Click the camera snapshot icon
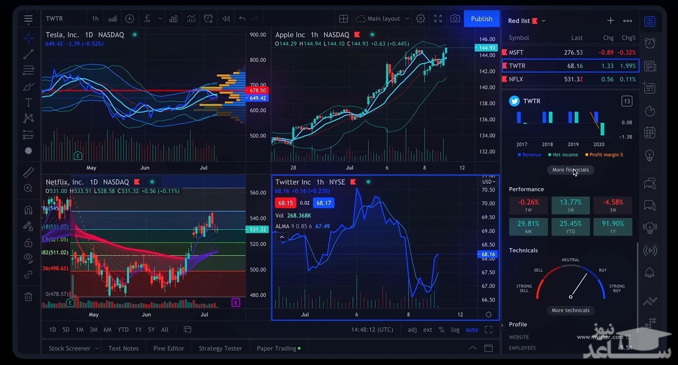The width and height of the screenshot is (678, 365). tap(455, 19)
